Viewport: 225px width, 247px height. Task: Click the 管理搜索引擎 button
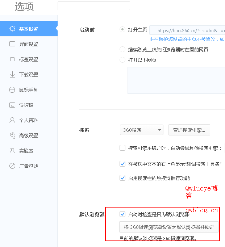coord(189,130)
